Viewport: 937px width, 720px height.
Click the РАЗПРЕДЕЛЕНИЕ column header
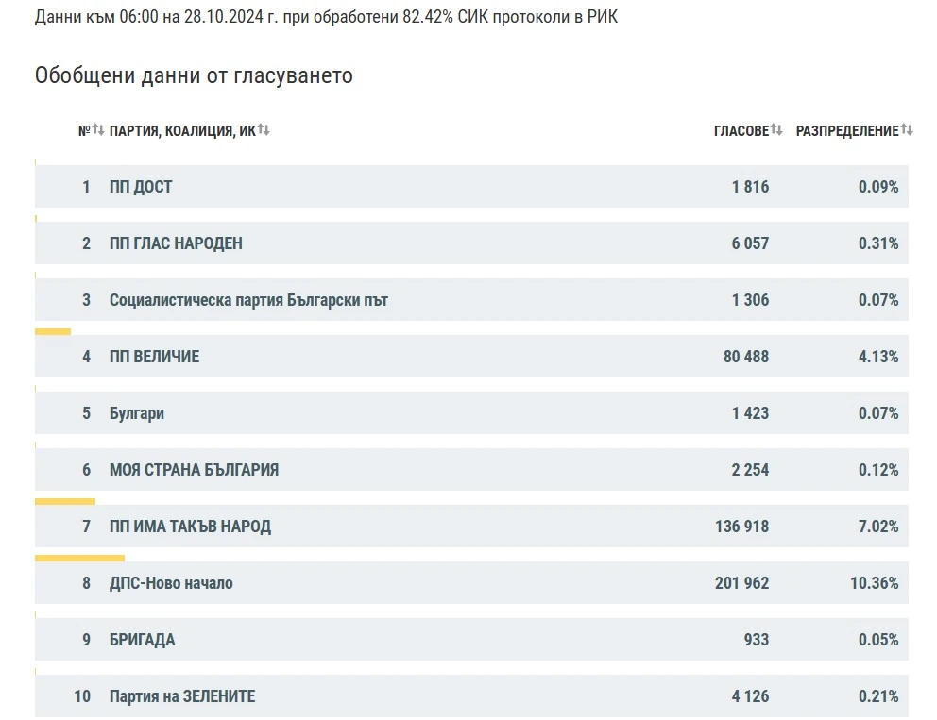[x=847, y=131]
